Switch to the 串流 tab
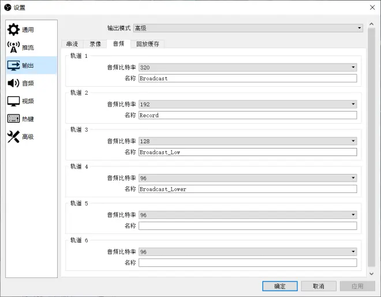This screenshot has width=381, height=297. (72, 44)
